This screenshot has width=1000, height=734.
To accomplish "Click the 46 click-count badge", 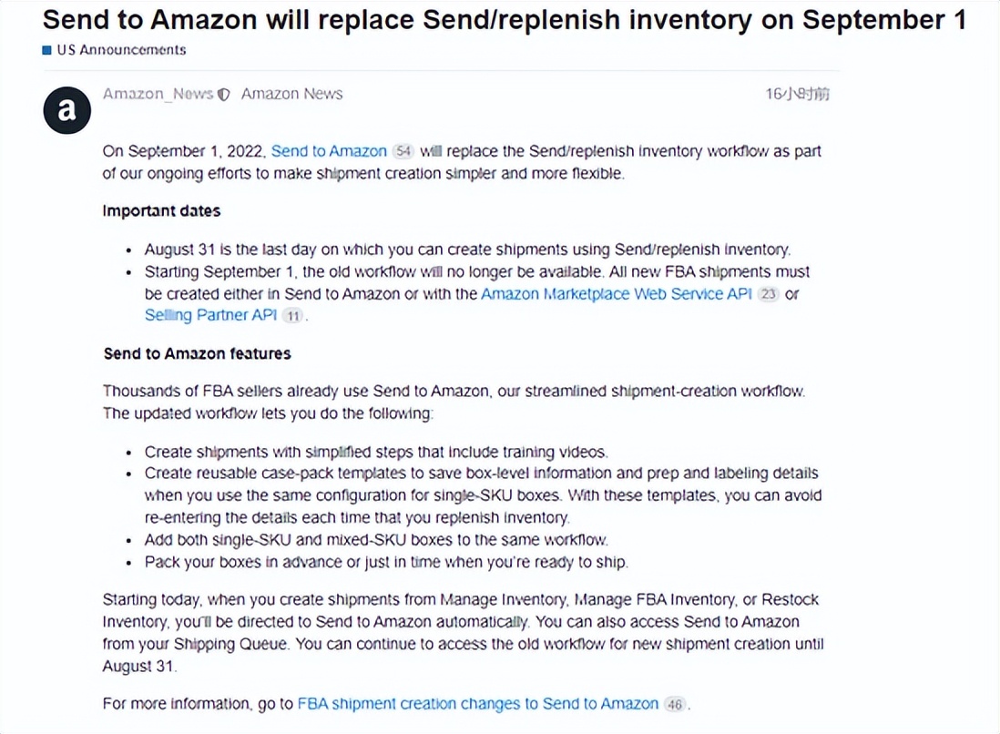I will pos(674,704).
